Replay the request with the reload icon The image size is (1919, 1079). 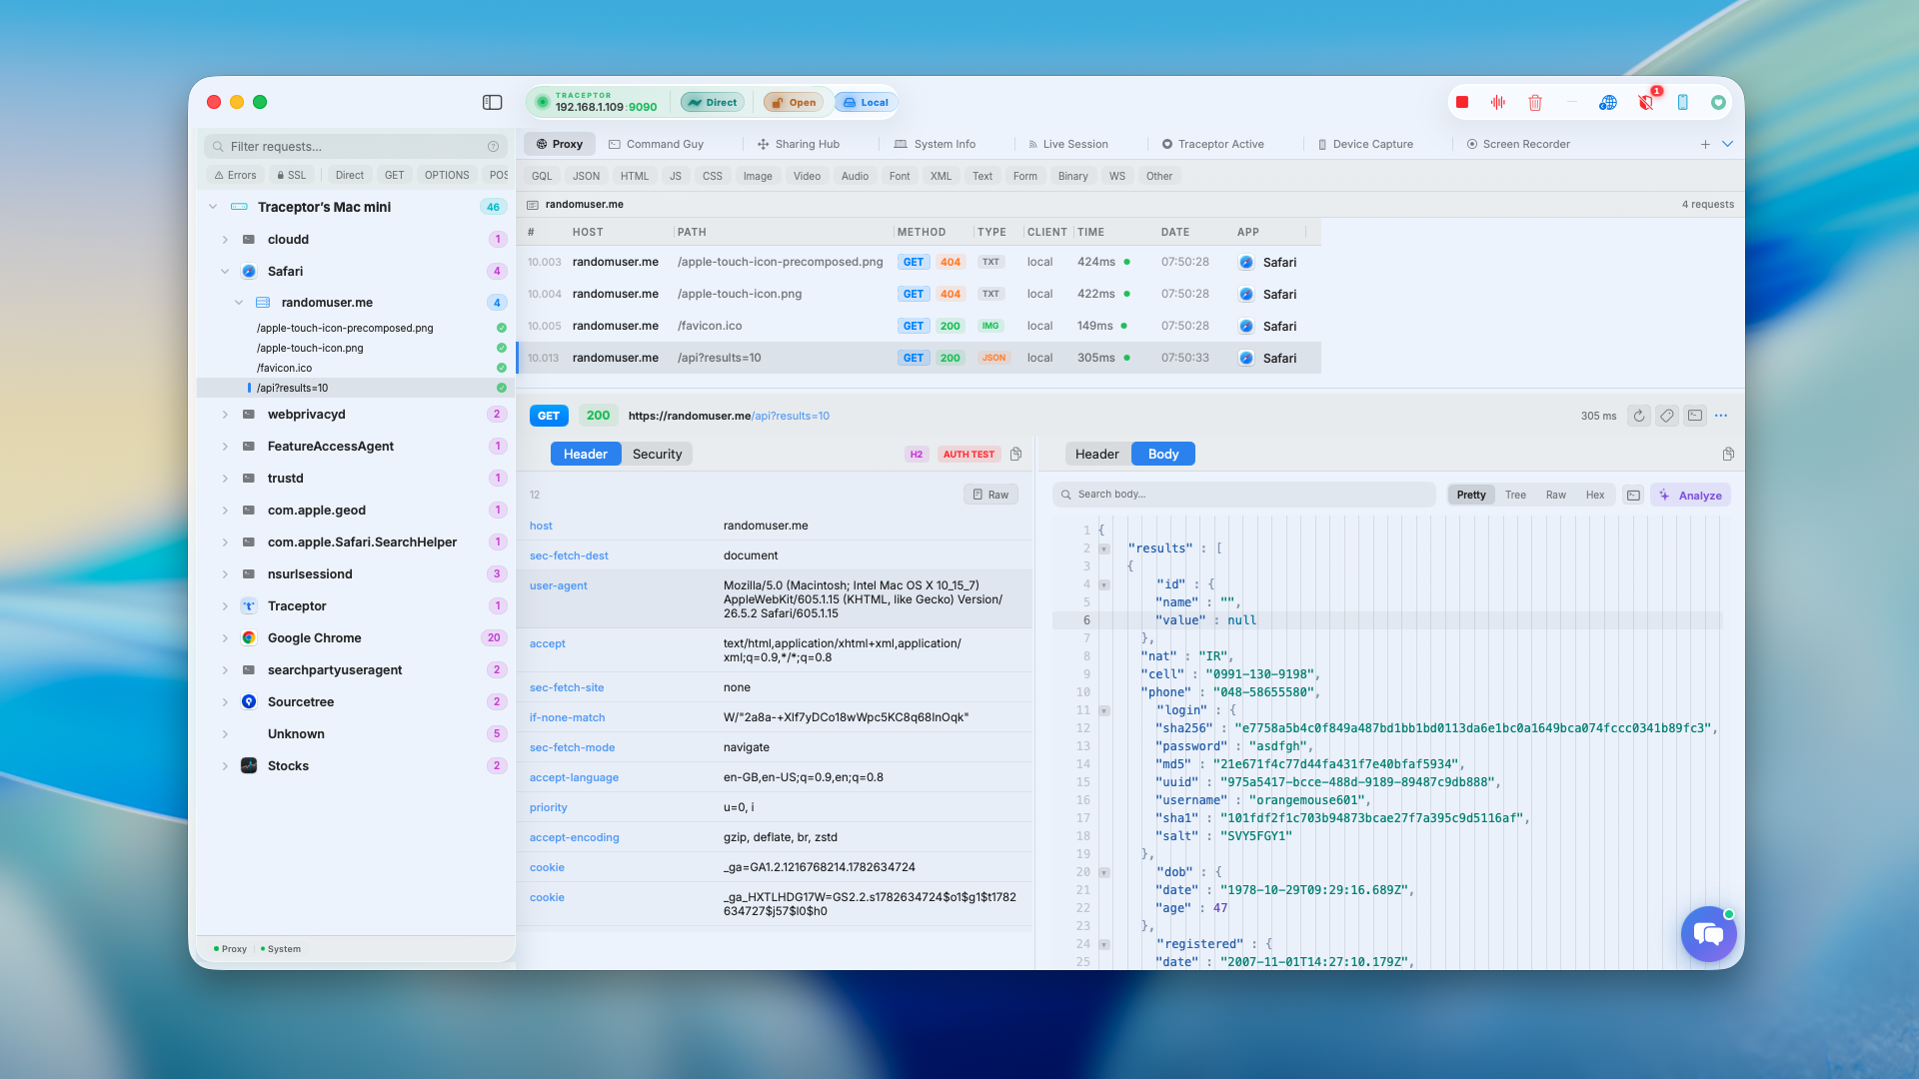[1639, 416]
